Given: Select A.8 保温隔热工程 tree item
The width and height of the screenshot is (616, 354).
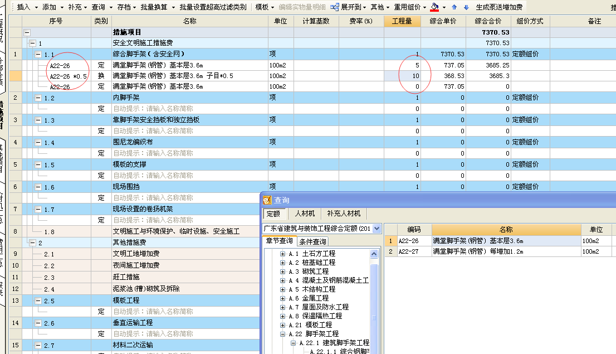Looking at the screenshot, I should tap(315, 316).
